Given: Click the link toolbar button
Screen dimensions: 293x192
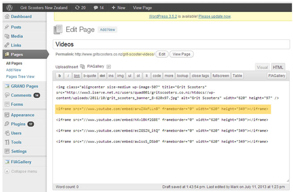Looking at the screenshot, I should pyautogui.click(x=77, y=76).
